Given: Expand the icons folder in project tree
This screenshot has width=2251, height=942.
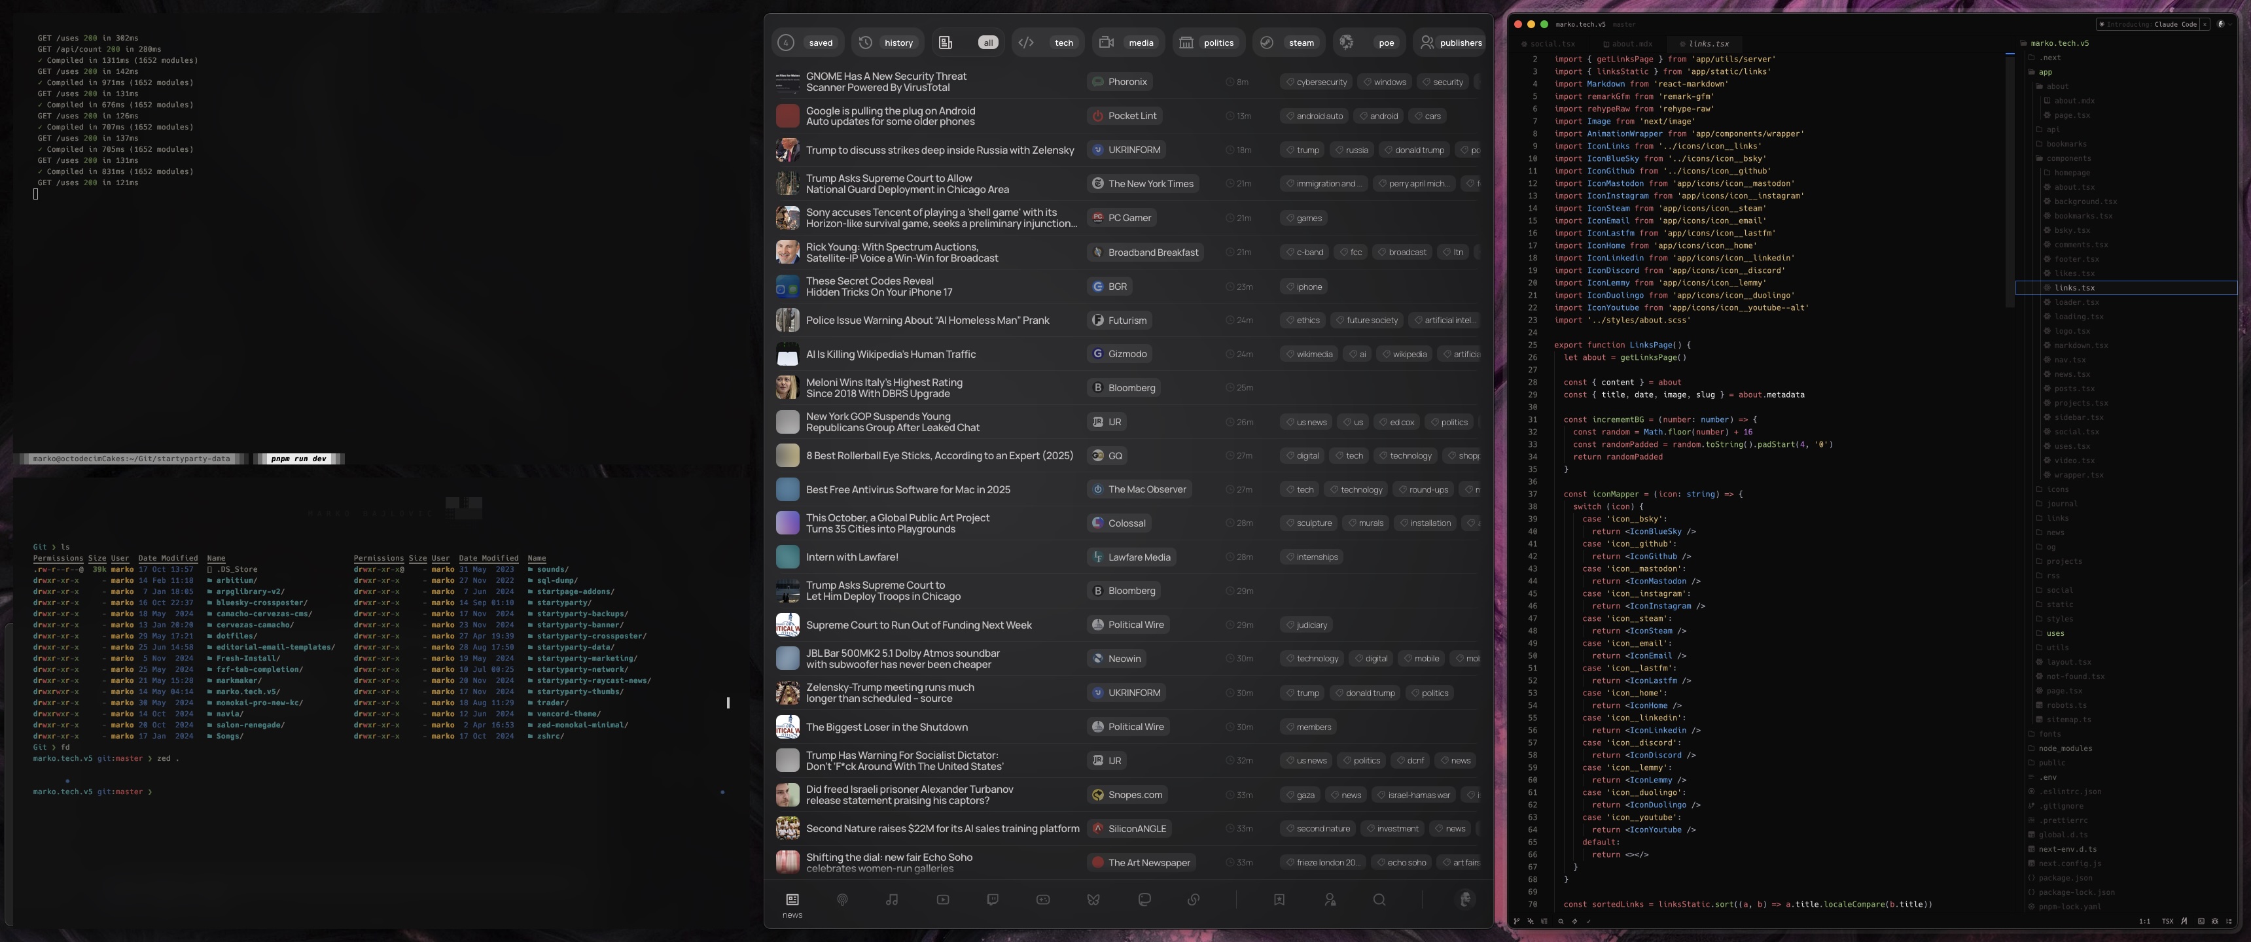Looking at the screenshot, I should (x=2057, y=489).
